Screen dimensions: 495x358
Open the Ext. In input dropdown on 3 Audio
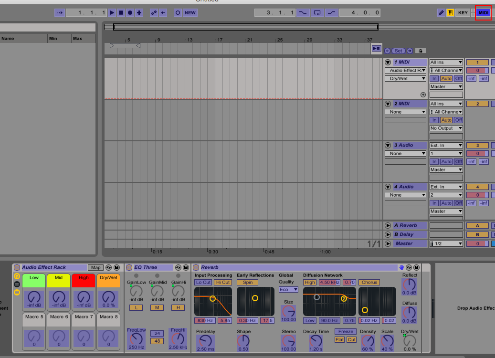(x=446, y=145)
